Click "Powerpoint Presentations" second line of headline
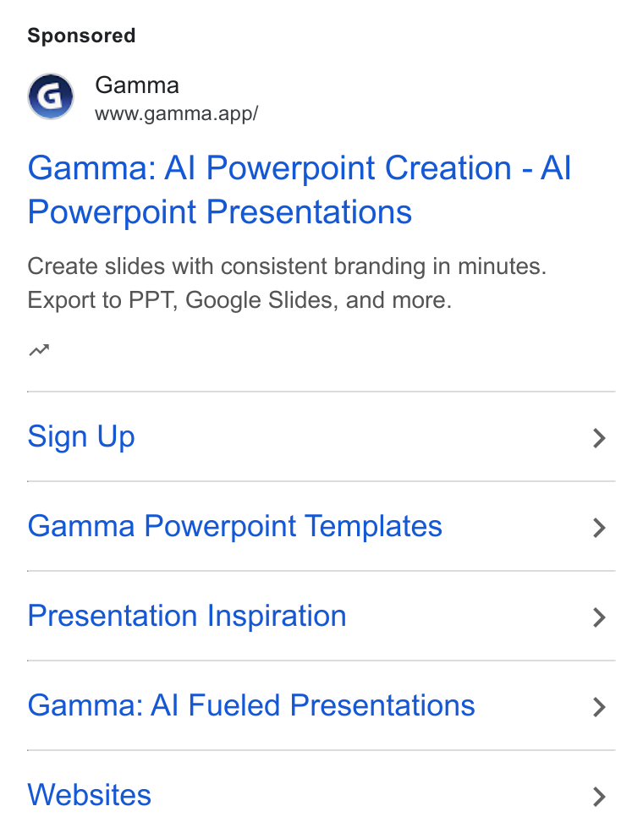The width and height of the screenshot is (643, 839). coord(219,212)
